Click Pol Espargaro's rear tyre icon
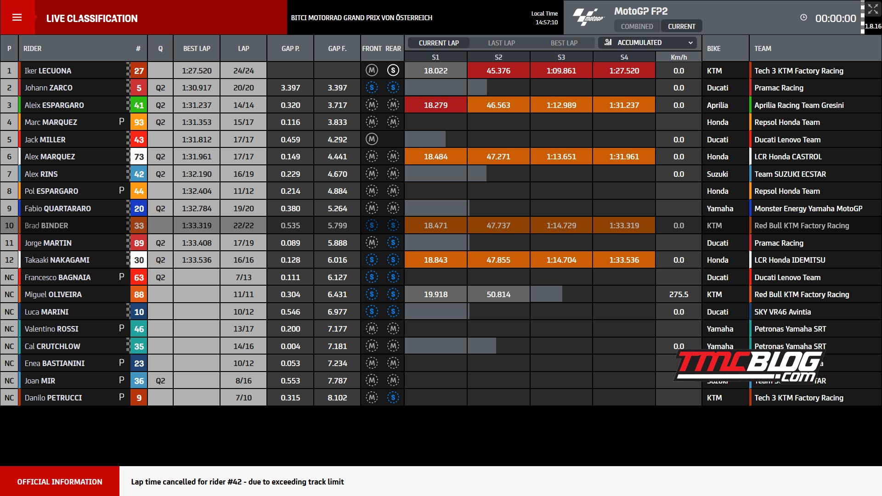 [x=393, y=191]
